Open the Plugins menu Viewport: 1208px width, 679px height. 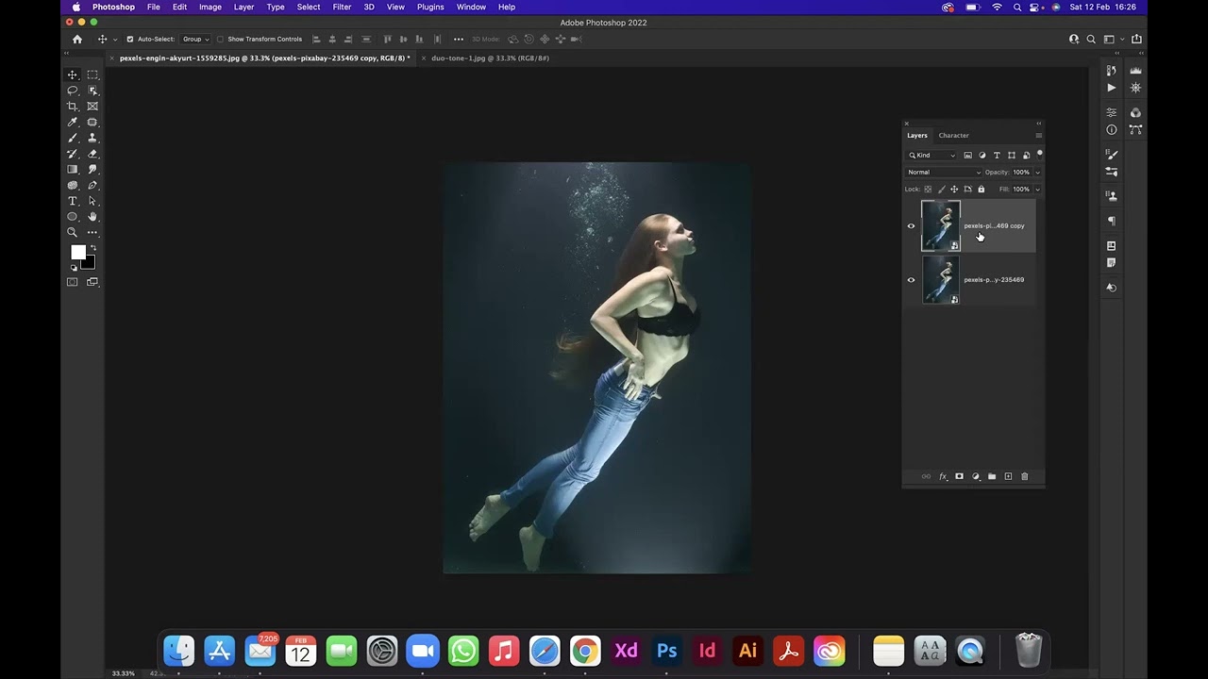430,7
